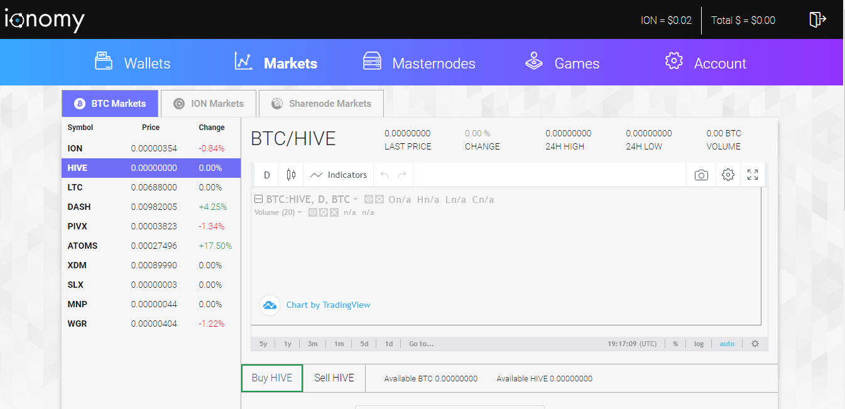Open the Masternodes section
845x409 pixels.
click(x=419, y=62)
